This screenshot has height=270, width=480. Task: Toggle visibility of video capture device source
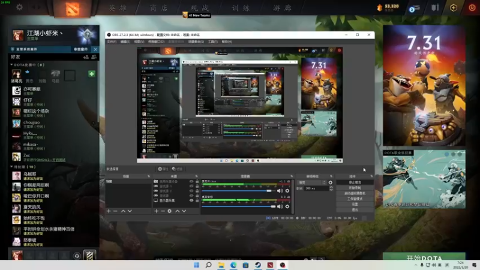[x=191, y=182]
